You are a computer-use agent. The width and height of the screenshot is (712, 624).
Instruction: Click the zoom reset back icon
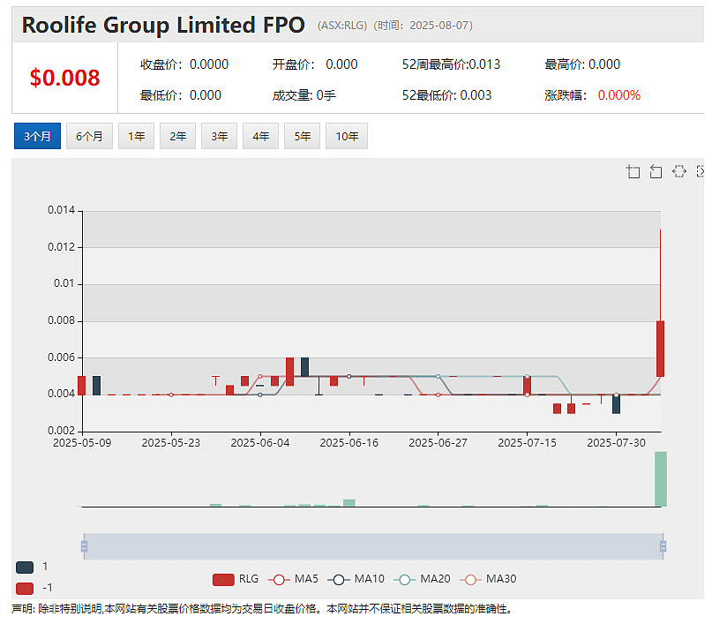point(656,172)
